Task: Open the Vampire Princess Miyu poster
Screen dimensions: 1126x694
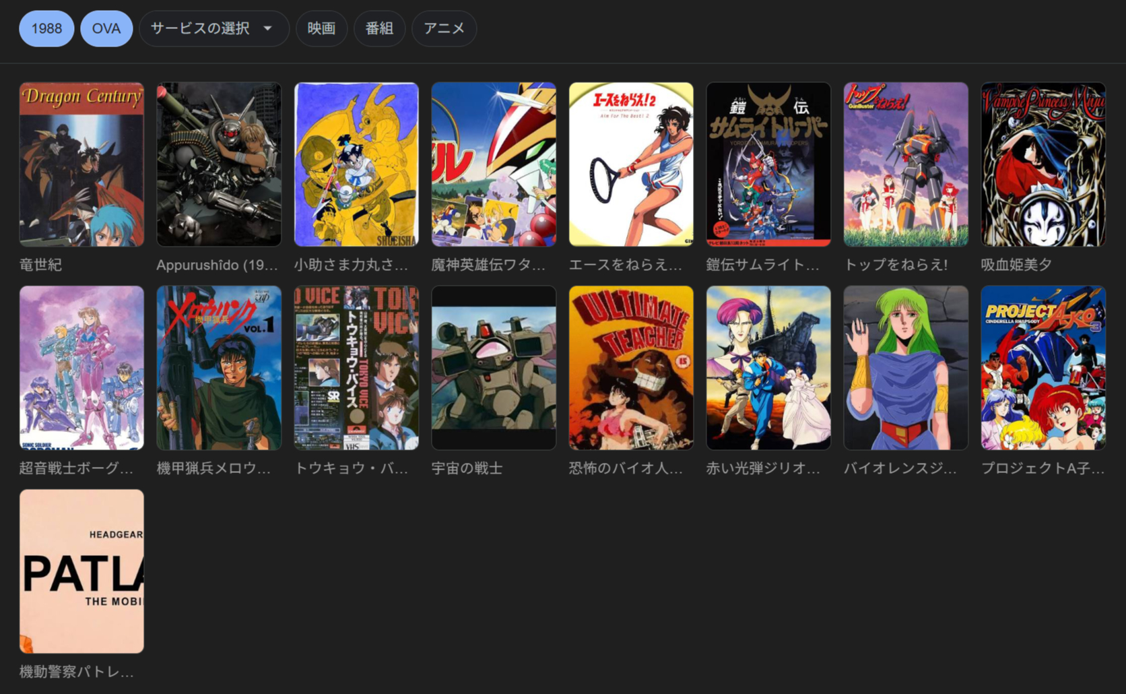Action: [1043, 164]
